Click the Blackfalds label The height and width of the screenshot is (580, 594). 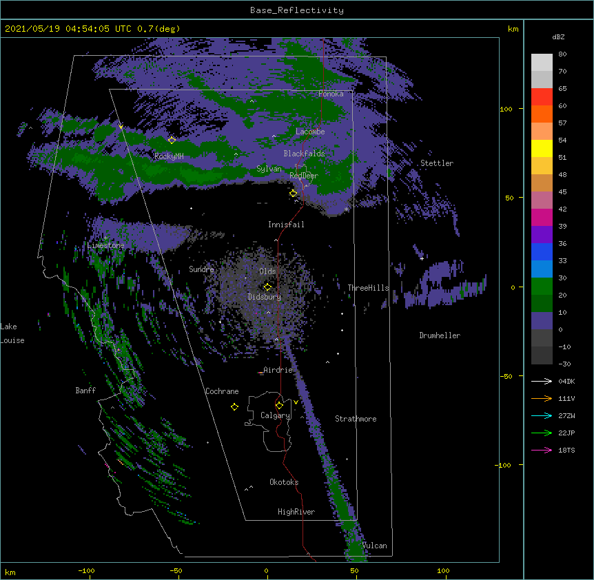tap(304, 154)
